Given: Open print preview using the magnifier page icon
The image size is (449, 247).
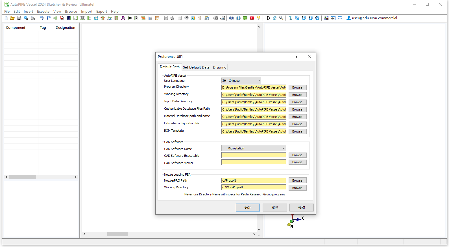Looking at the screenshot, I should point(26,18).
